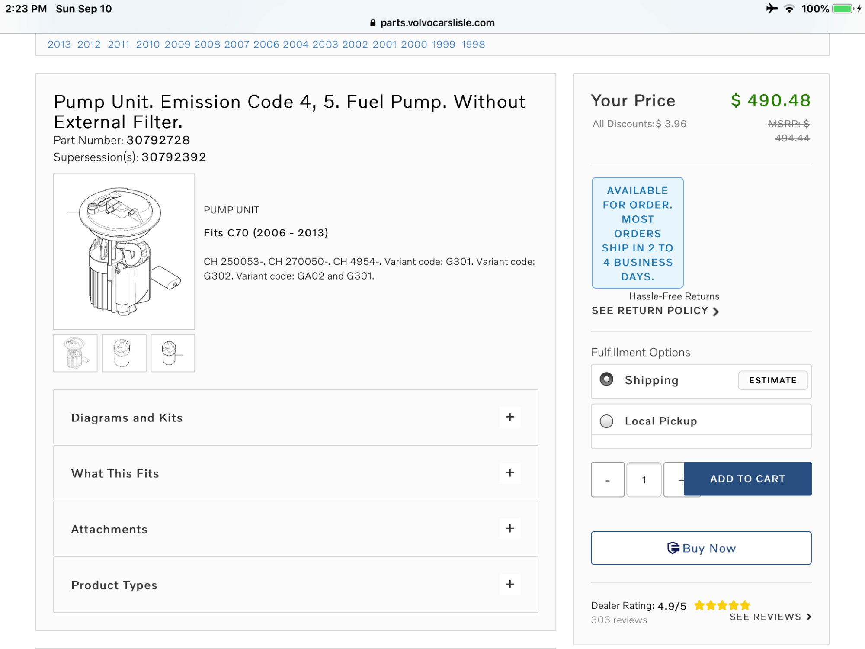Click the dealer rating stars
Viewport: 865px width, 649px height.
point(721,605)
